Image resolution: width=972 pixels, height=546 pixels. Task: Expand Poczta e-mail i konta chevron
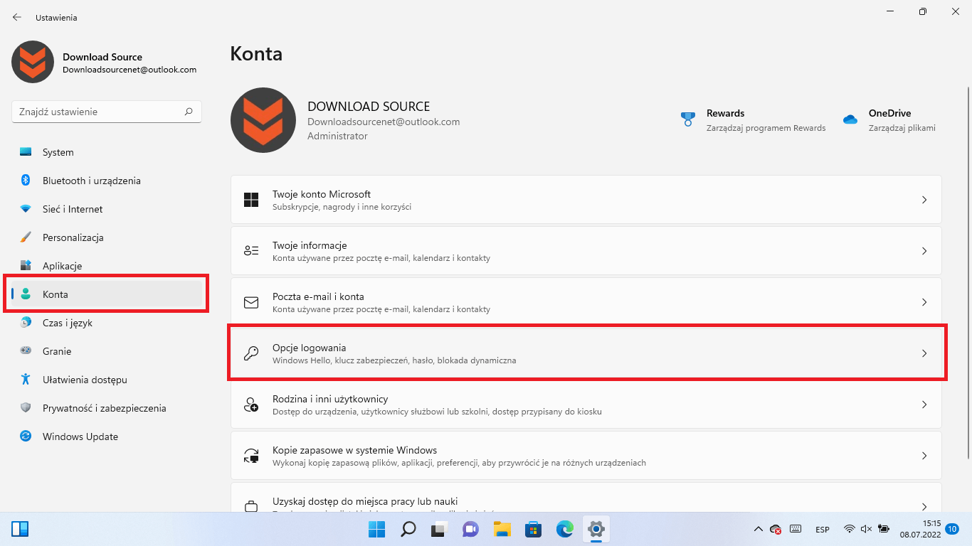coord(924,302)
